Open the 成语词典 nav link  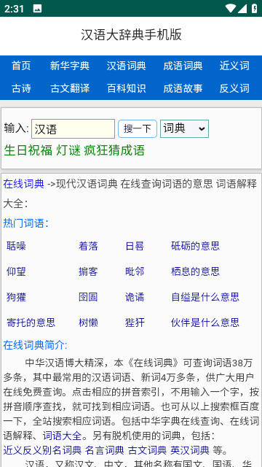[183, 66]
